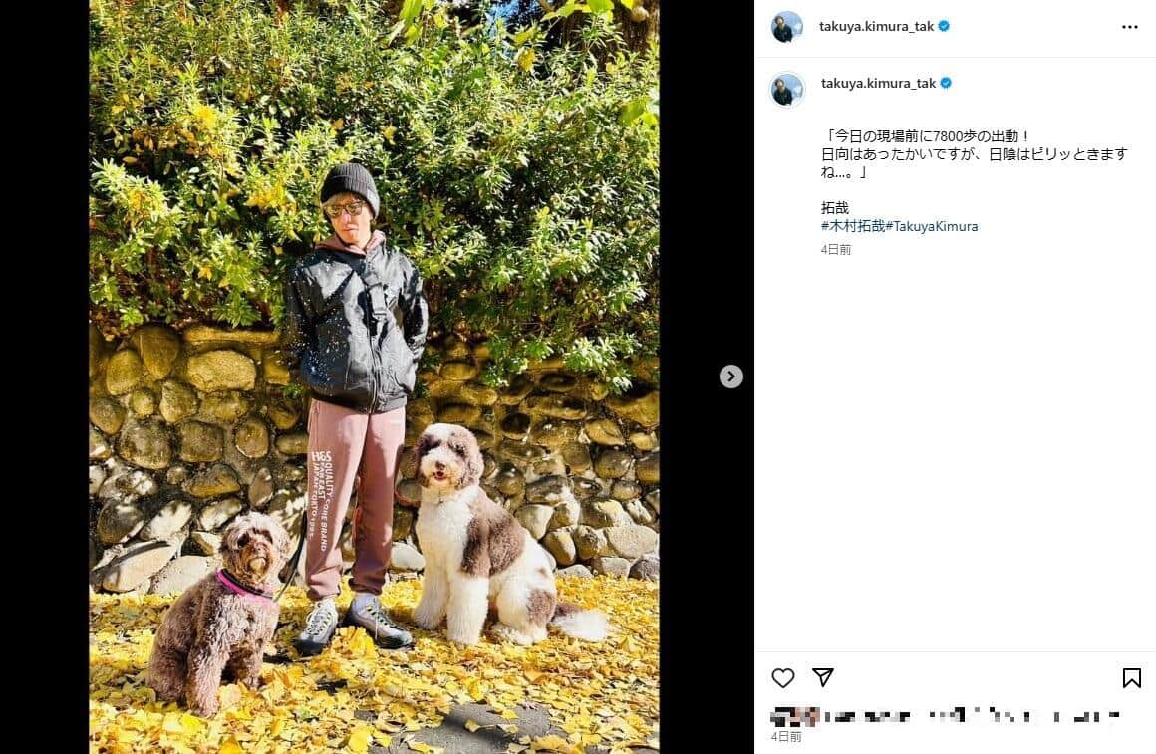The image size is (1156, 754).
Task: Click the 4日前 timestamp under caption
Action: [x=836, y=250]
